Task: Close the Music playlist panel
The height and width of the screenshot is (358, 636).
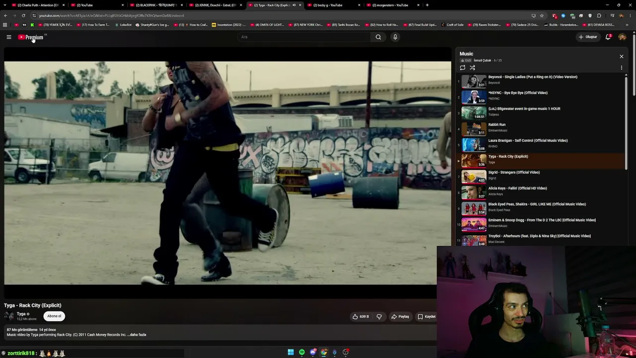Action: tap(621, 56)
